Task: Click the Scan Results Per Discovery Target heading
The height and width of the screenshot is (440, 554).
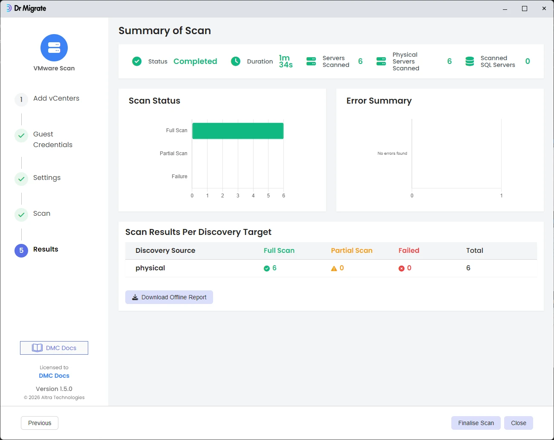Action: (198, 232)
